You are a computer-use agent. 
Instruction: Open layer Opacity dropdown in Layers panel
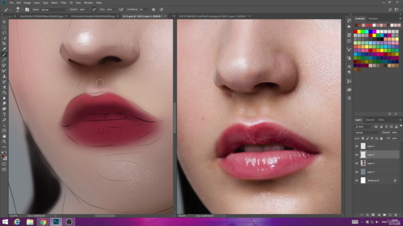point(400,132)
